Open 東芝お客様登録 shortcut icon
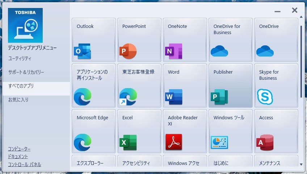The width and height of the screenshot is (307, 174). pyautogui.click(x=128, y=97)
